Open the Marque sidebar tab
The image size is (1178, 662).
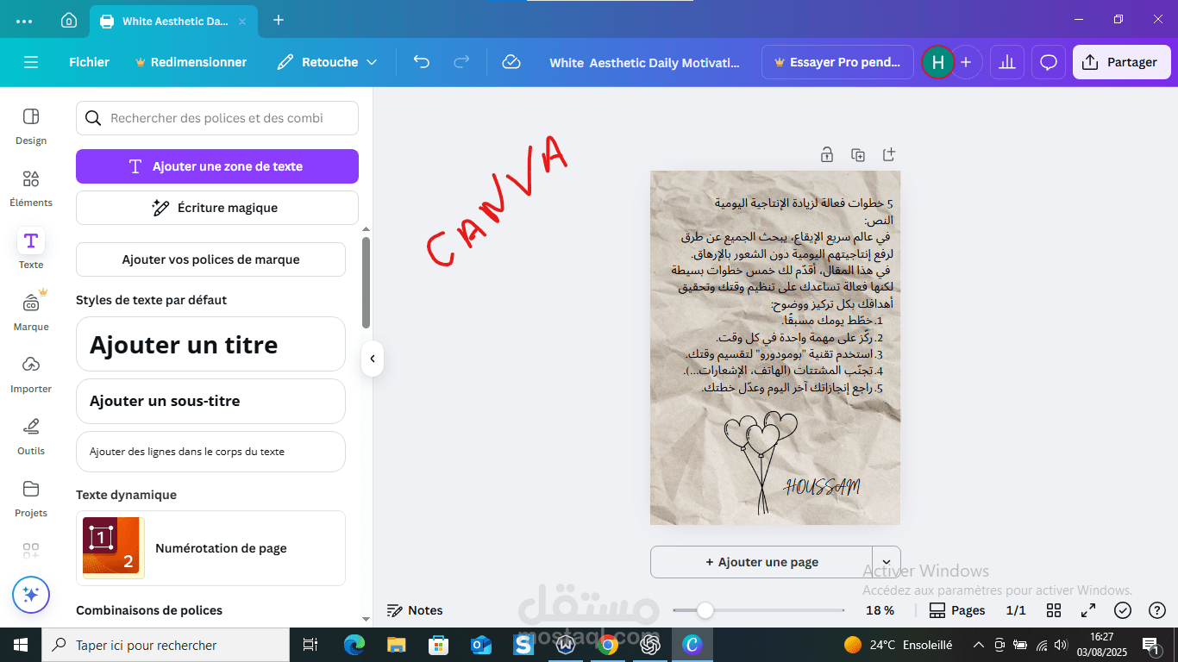tap(31, 312)
